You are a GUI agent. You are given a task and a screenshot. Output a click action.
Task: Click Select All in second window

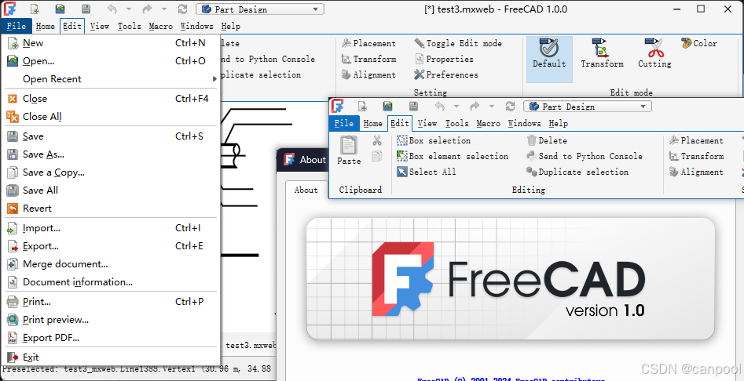pos(426,172)
